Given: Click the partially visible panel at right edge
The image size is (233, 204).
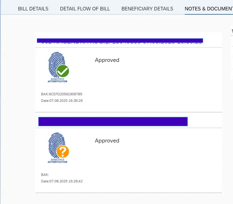Looking at the screenshot, I should pos(232,52).
